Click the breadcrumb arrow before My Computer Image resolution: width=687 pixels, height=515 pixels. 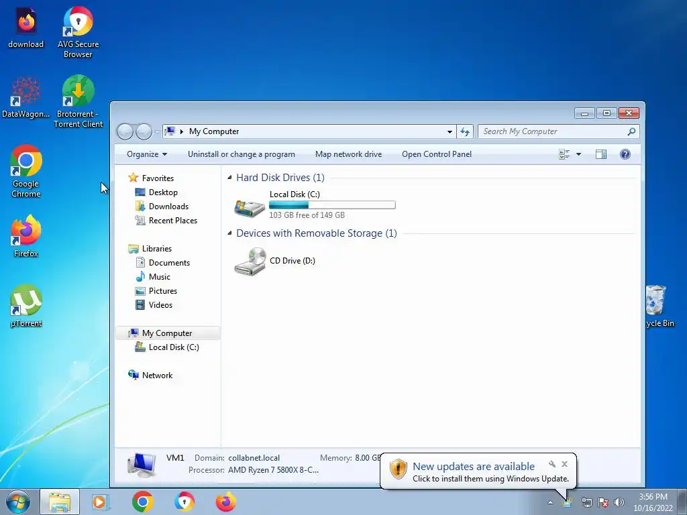[x=181, y=131]
